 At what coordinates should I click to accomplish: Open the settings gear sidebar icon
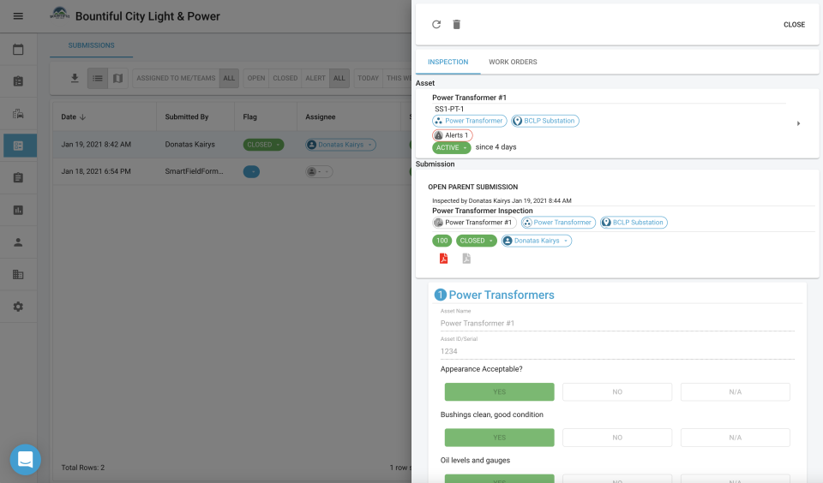pyautogui.click(x=18, y=307)
